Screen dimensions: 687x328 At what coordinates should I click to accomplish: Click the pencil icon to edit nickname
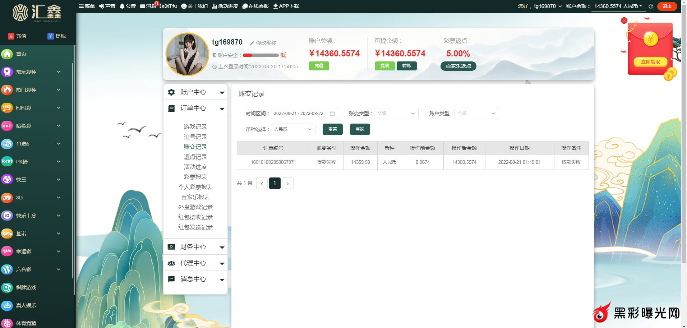pos(252,43)
